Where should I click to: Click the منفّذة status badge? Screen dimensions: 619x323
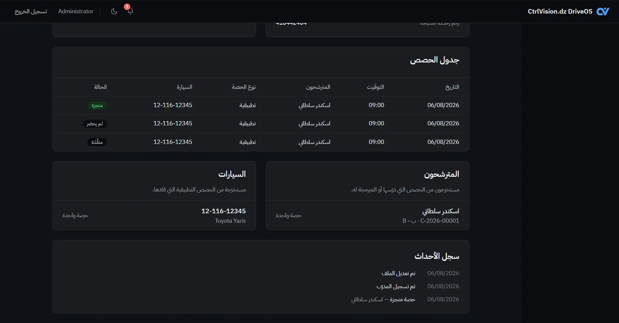pos(97,142)
